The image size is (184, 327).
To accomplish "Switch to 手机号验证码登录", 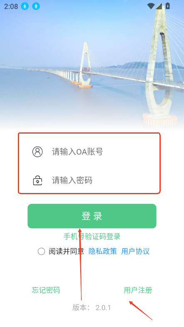I will coord(92,237).
